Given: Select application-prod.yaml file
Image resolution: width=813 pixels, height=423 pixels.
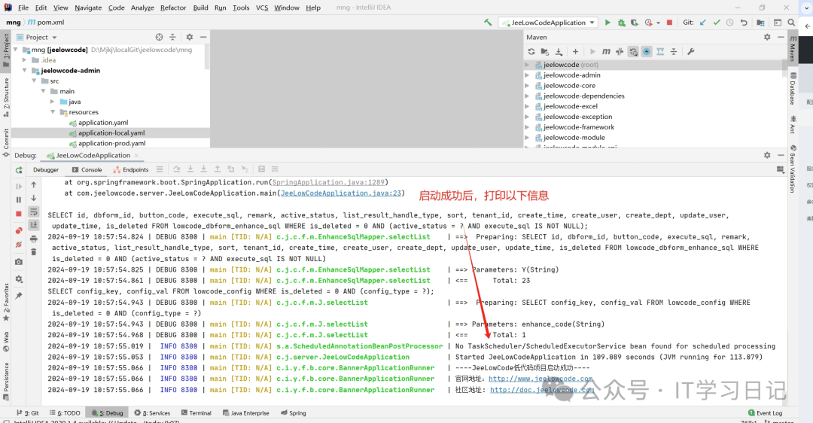Looking at the screenshot, I should pyautogui.click(x=111, y=144).
